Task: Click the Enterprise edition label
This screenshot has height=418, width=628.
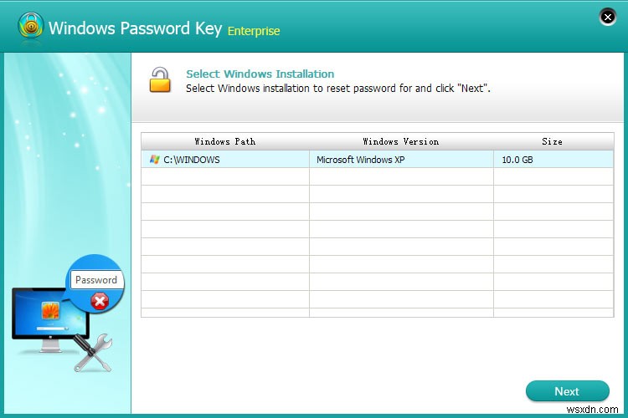Action: [254, 31]
